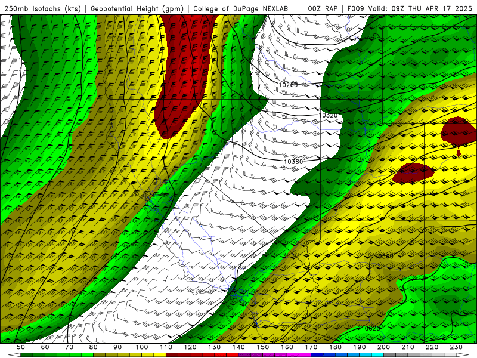Click the 'College of DuPage NEXLAB' label
This screenshot has height=358, width=477.
(241, 8)
